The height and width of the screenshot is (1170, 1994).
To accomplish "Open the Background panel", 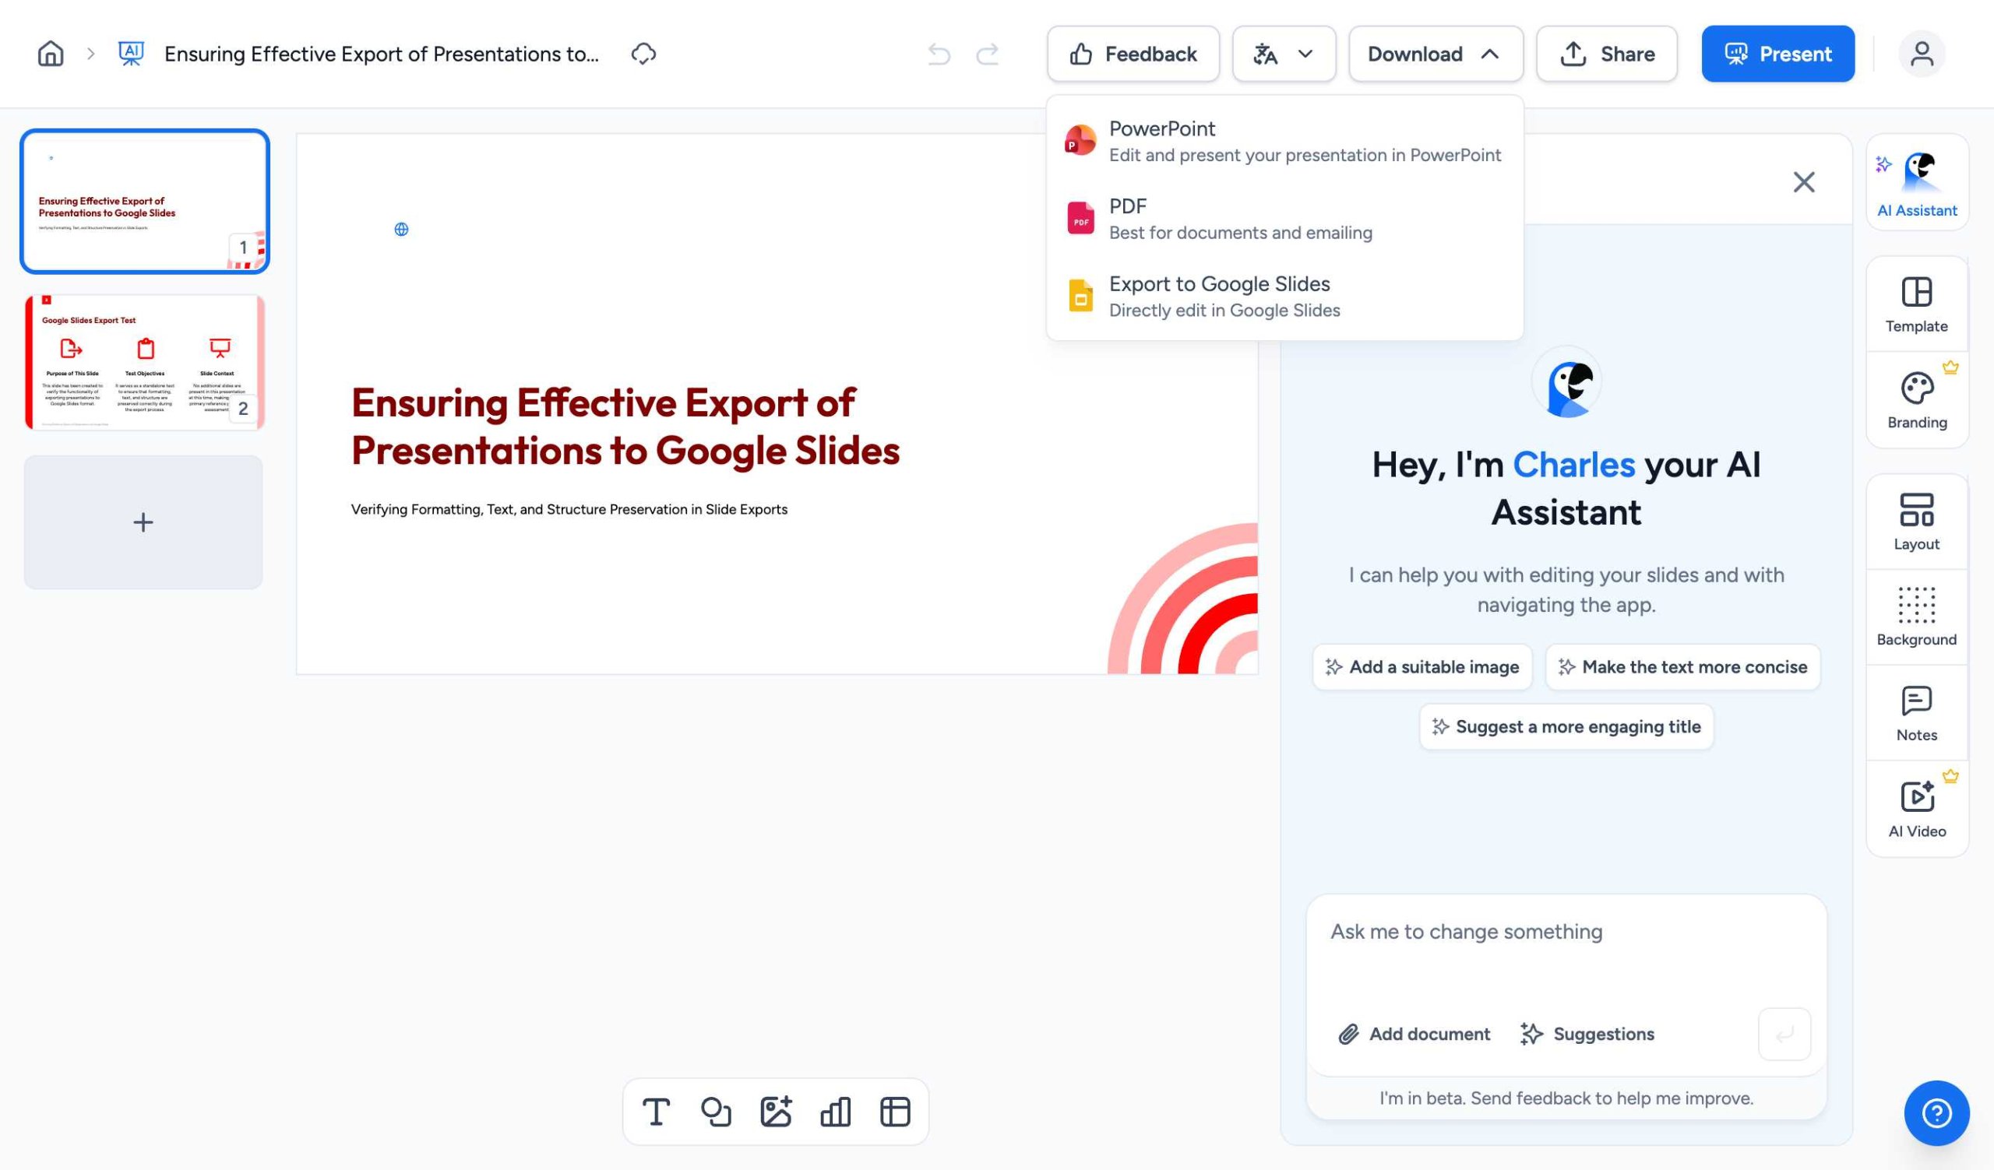I will [x=1915, y=617].
